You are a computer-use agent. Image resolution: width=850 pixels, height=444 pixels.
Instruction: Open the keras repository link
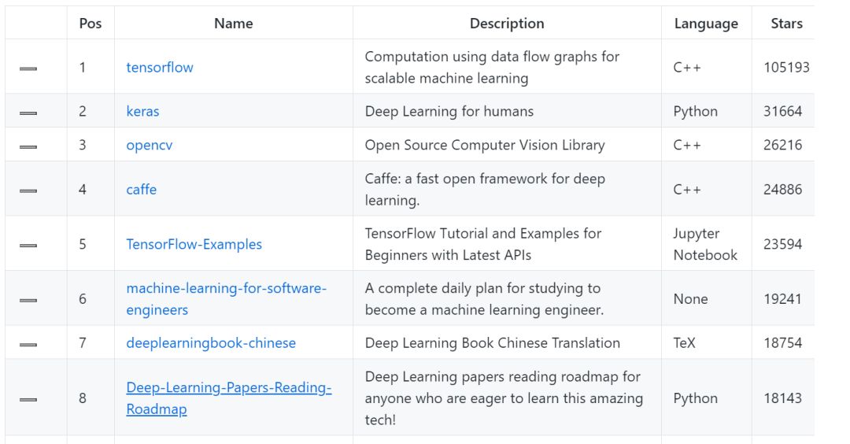click(x=142, y=112)
